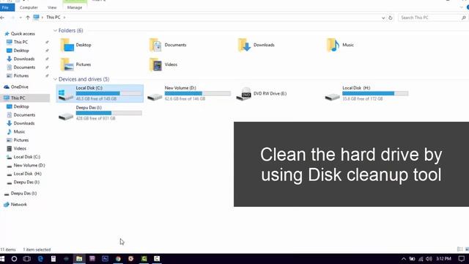Select Network in navigation pane
The image size is (469, 264).
(x=18, y=205)
